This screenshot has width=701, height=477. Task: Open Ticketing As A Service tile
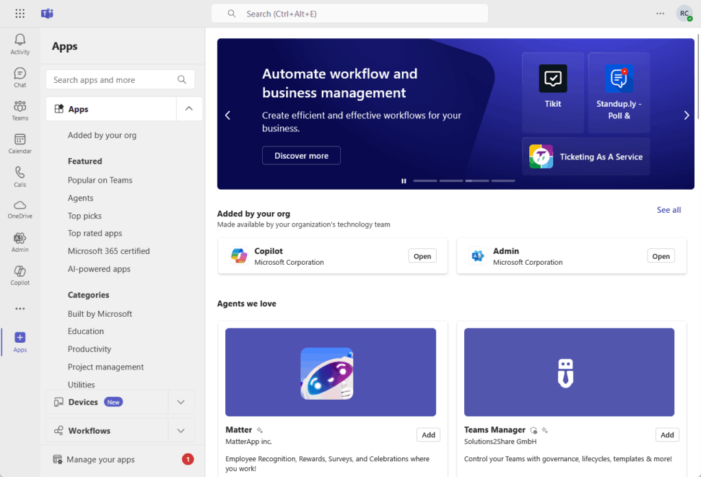click(586, 157)
